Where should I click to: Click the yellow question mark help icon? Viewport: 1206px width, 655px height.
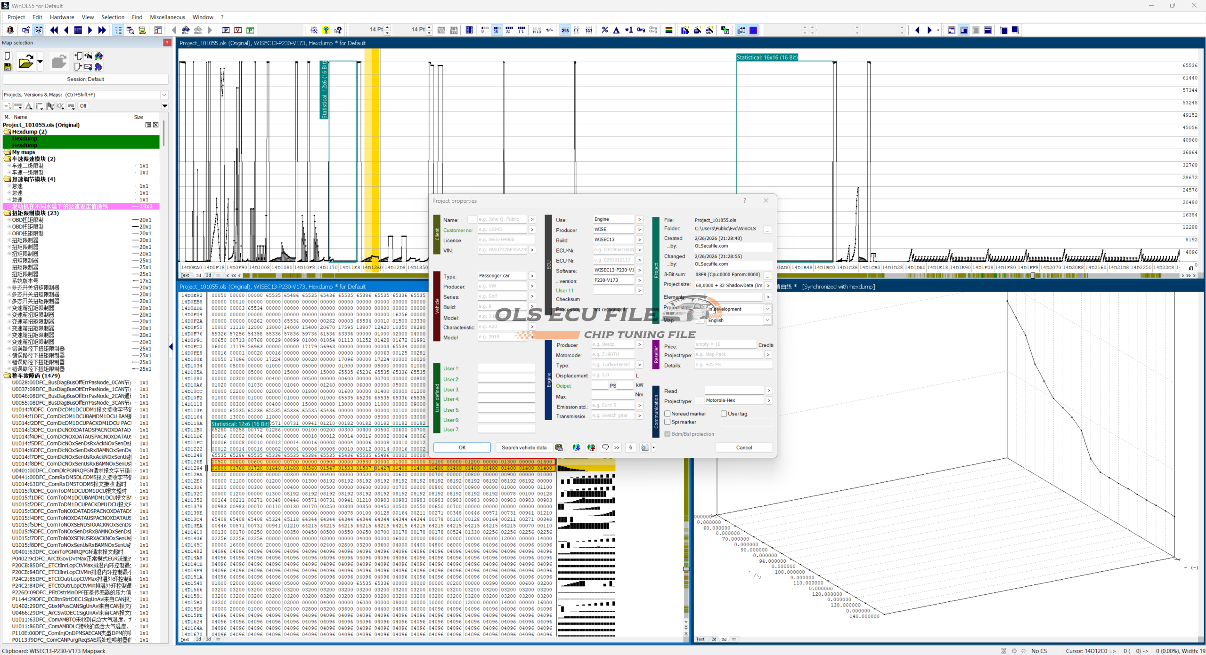(326, 30)
